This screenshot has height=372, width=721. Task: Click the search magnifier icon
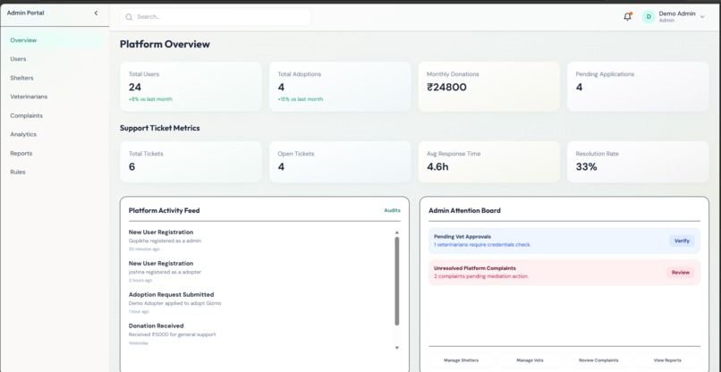tap(129, 17)
